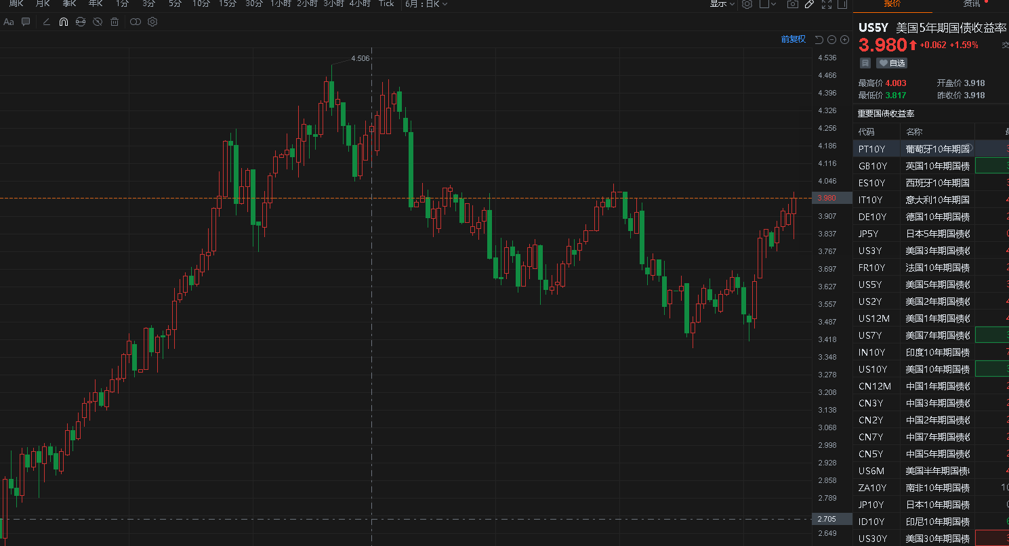This screenshot has height=546, width=1009.
Task: Zoom out the chart with minus icon
Action: coord(831,39)
